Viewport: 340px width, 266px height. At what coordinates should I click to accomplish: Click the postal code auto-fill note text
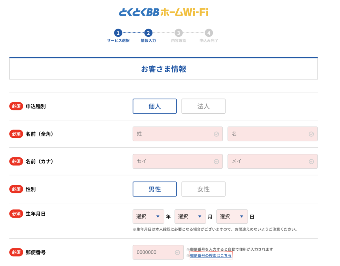230,249
